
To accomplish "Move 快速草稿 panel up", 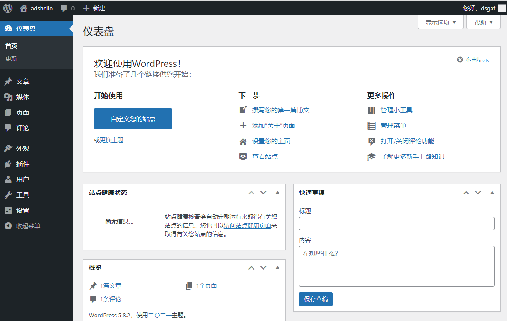I will click(466, 193).
